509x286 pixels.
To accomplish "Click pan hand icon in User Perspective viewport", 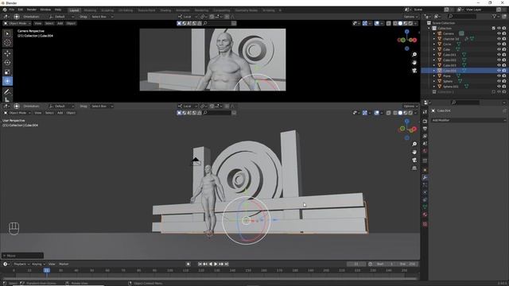I will click(x=414, y=152).
